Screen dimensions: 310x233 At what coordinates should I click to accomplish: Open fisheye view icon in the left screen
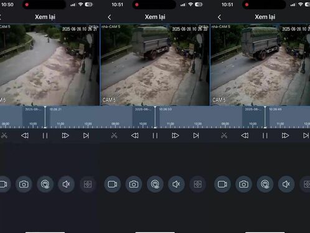click(45, 184)
